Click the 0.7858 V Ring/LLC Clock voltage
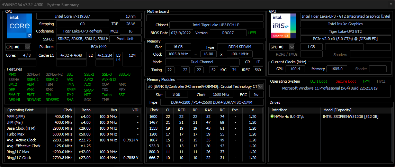 (131, 158)
